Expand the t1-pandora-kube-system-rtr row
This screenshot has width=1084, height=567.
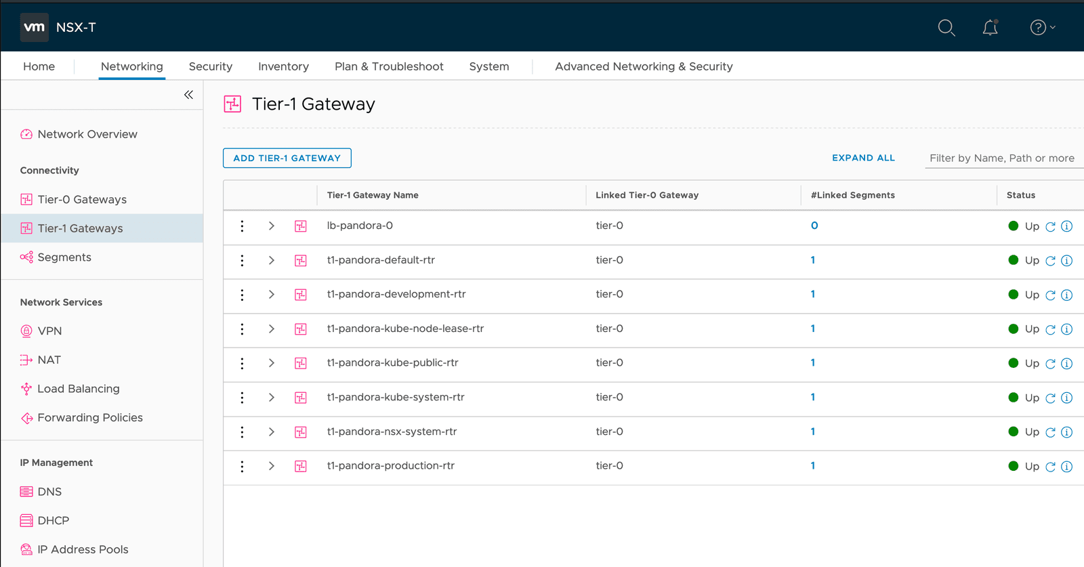coord(272,398)
